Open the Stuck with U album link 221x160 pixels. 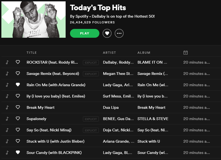click(149, 142)
